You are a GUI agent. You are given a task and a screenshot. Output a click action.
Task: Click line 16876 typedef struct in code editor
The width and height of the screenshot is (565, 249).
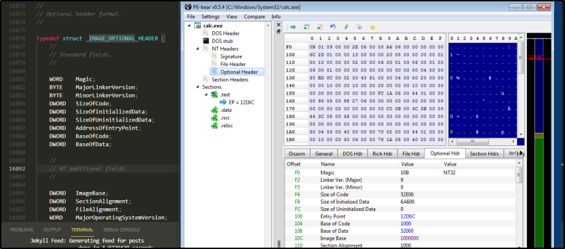100,38
